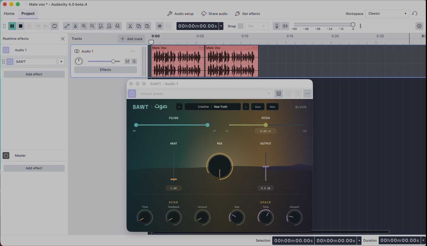Open microphone record meter settings
This screenshot has height=246, width=427.
pyautogui.click(x=277, y=26)
